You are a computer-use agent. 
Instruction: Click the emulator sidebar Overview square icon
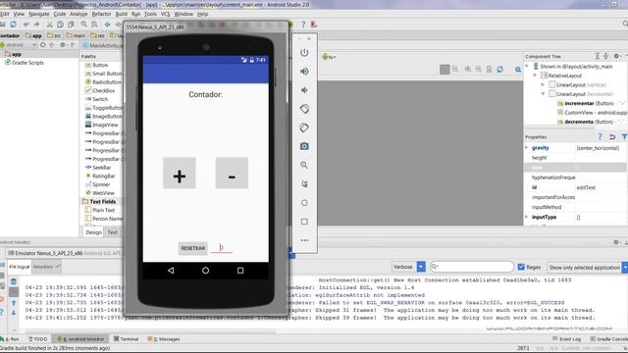[304, 222]
